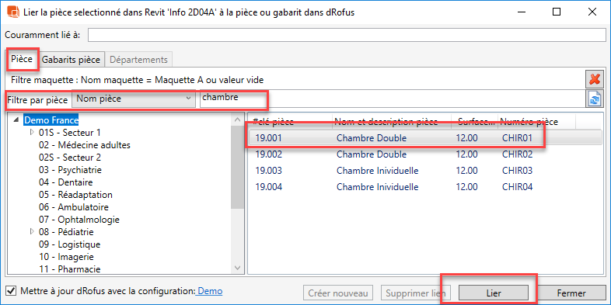Click the 'Fermer' button
Image resolution: width=611 pixels, height=305 pixels.
coord(571,293)
